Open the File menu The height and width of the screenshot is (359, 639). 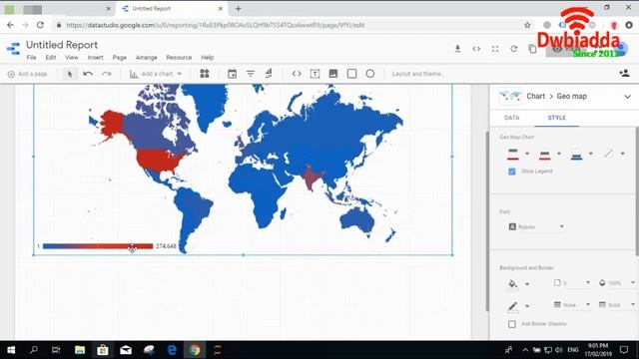(31, 58)
